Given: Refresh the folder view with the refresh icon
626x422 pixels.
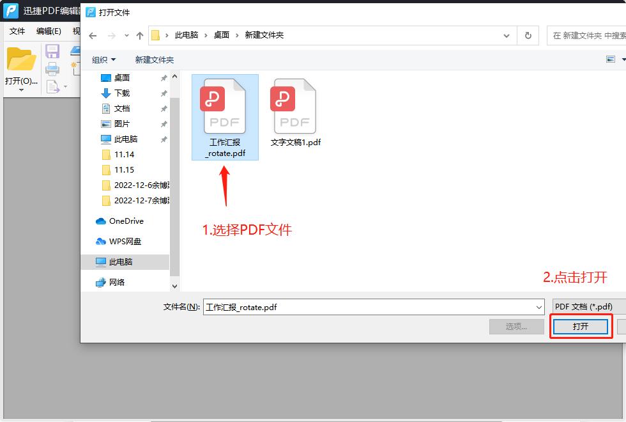Looking at the screenshot, I should 528,36.
